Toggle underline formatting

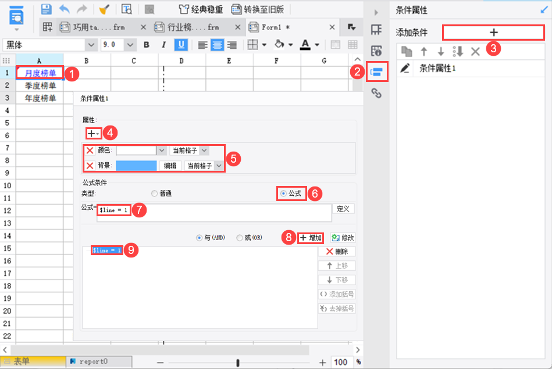coord(181,45)
